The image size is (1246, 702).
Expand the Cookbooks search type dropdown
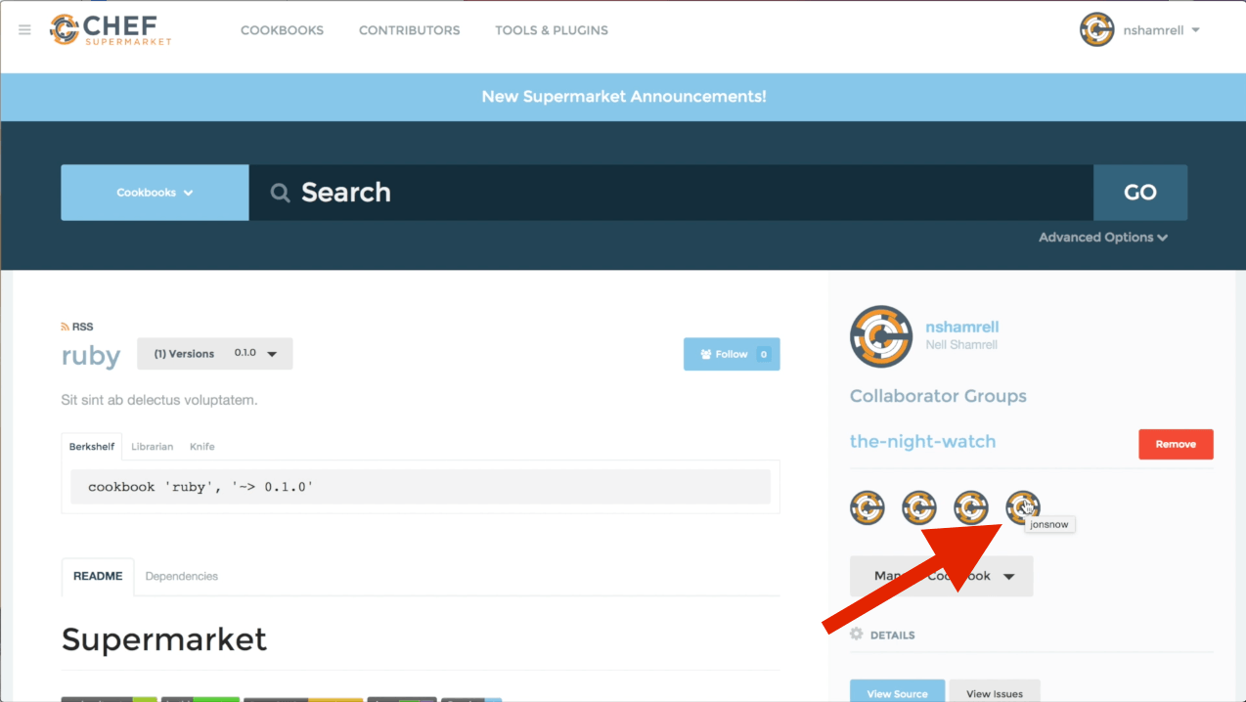pyautogui.click(x=155, y=193)
